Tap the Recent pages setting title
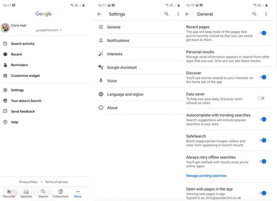Screen dimensions: 277x201 198,27
